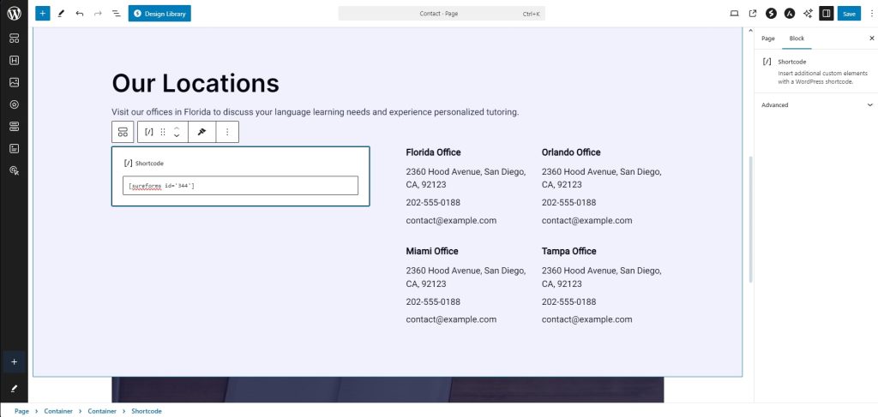The image size is (878, 417).
Task: Click the Our Locations heading
Action: [x=195, y=83]
